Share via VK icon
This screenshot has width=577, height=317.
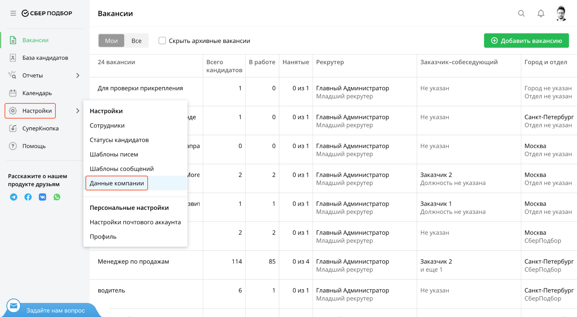pos(43,197)
